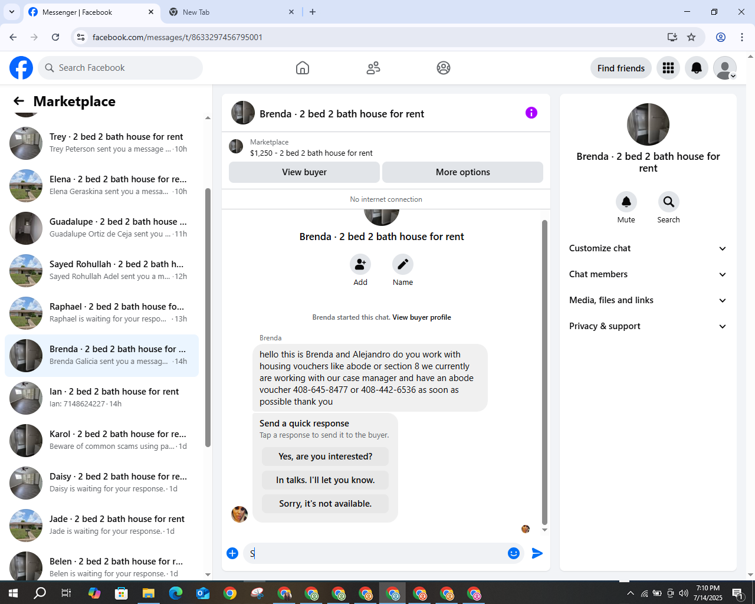This screenshot has height=604, width=755.
Task: Open Windows taskbar search
Action: click(40, 593)
